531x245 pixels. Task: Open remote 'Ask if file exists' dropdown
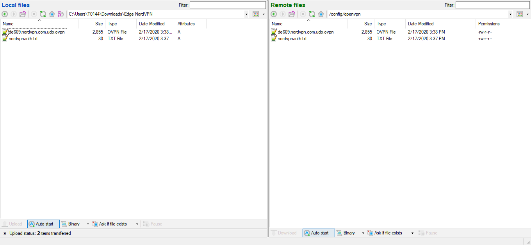coord(412,233)
